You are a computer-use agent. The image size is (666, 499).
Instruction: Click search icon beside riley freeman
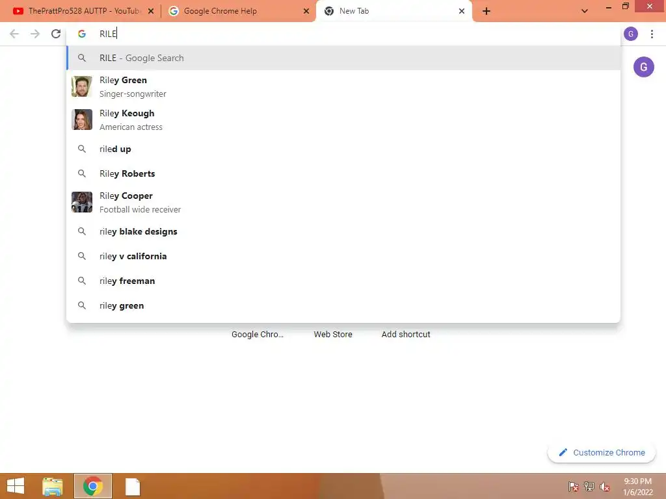pos(82,281)
